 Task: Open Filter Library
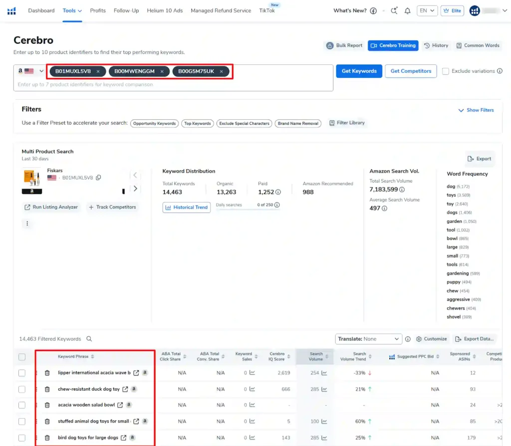pos(347,123)
